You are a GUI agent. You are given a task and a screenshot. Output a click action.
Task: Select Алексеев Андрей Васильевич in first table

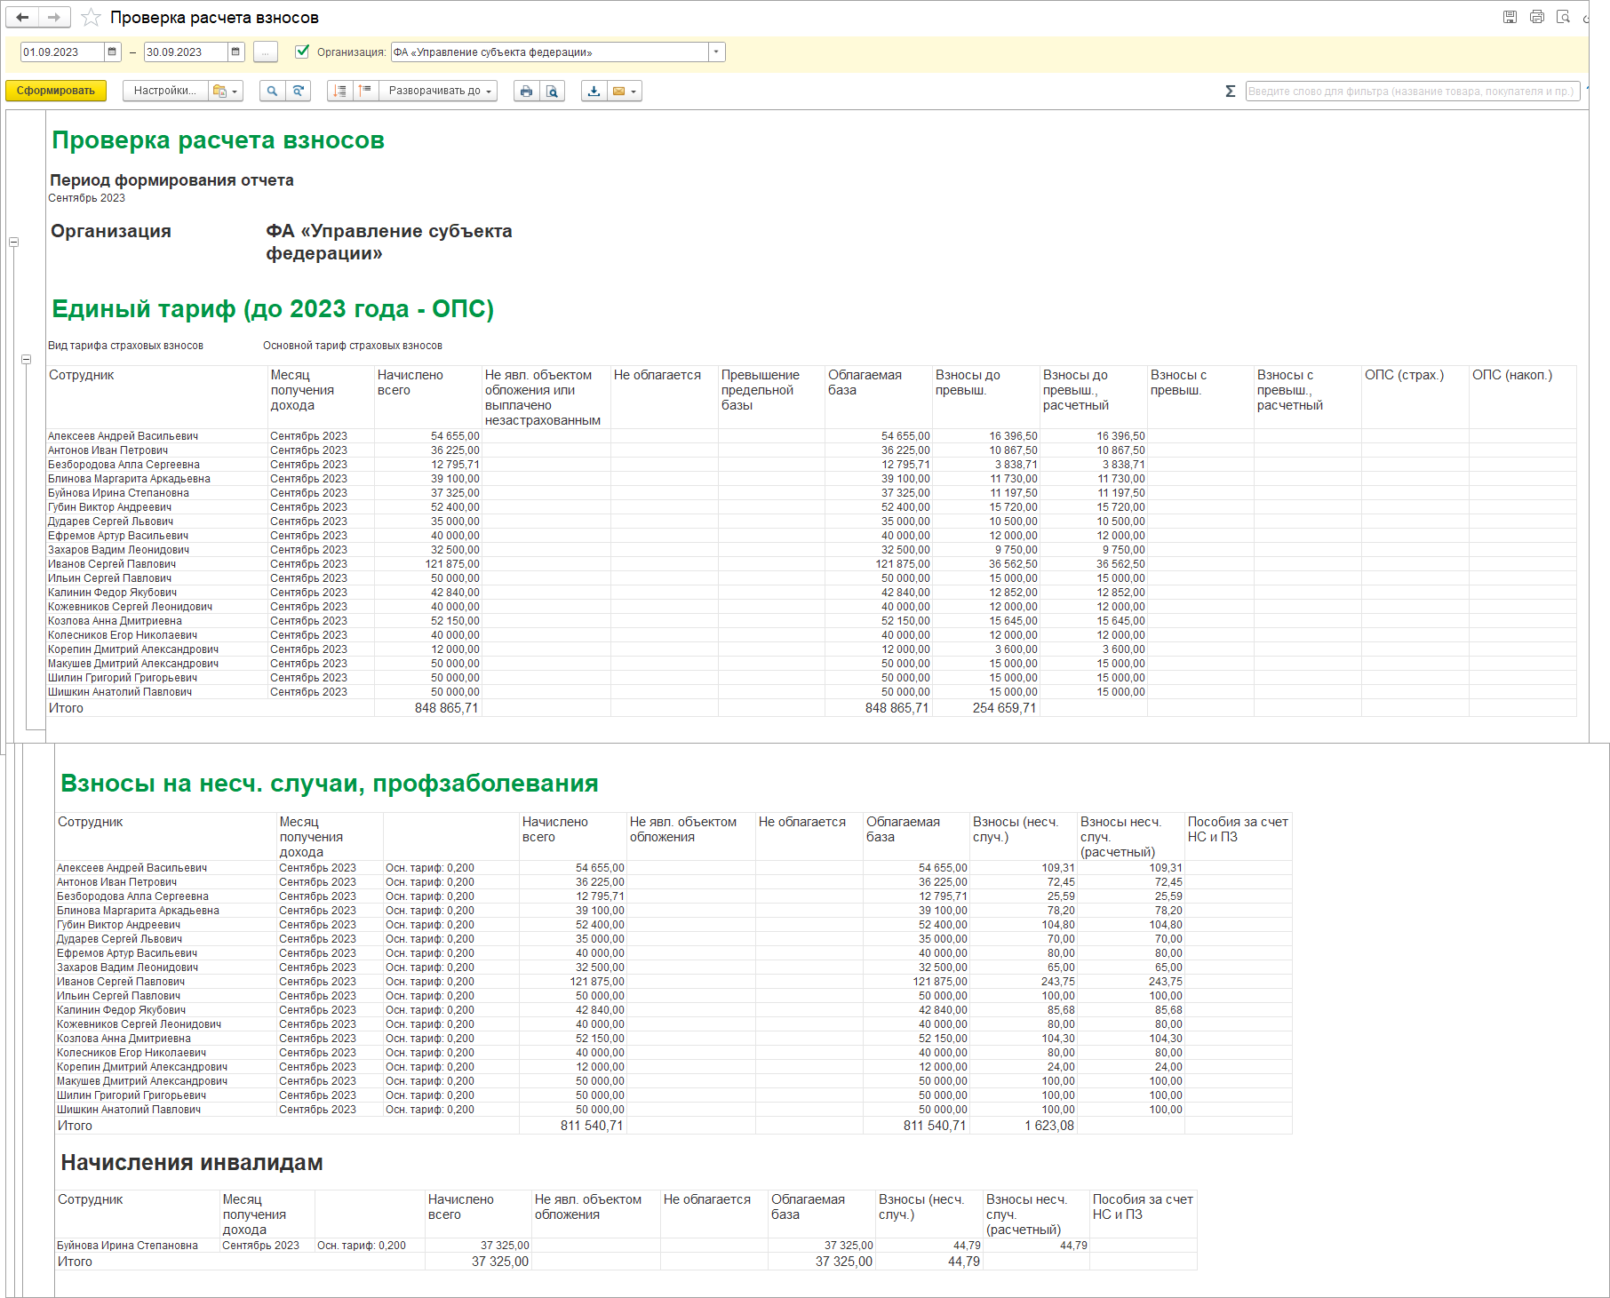[x=123, y=436]
